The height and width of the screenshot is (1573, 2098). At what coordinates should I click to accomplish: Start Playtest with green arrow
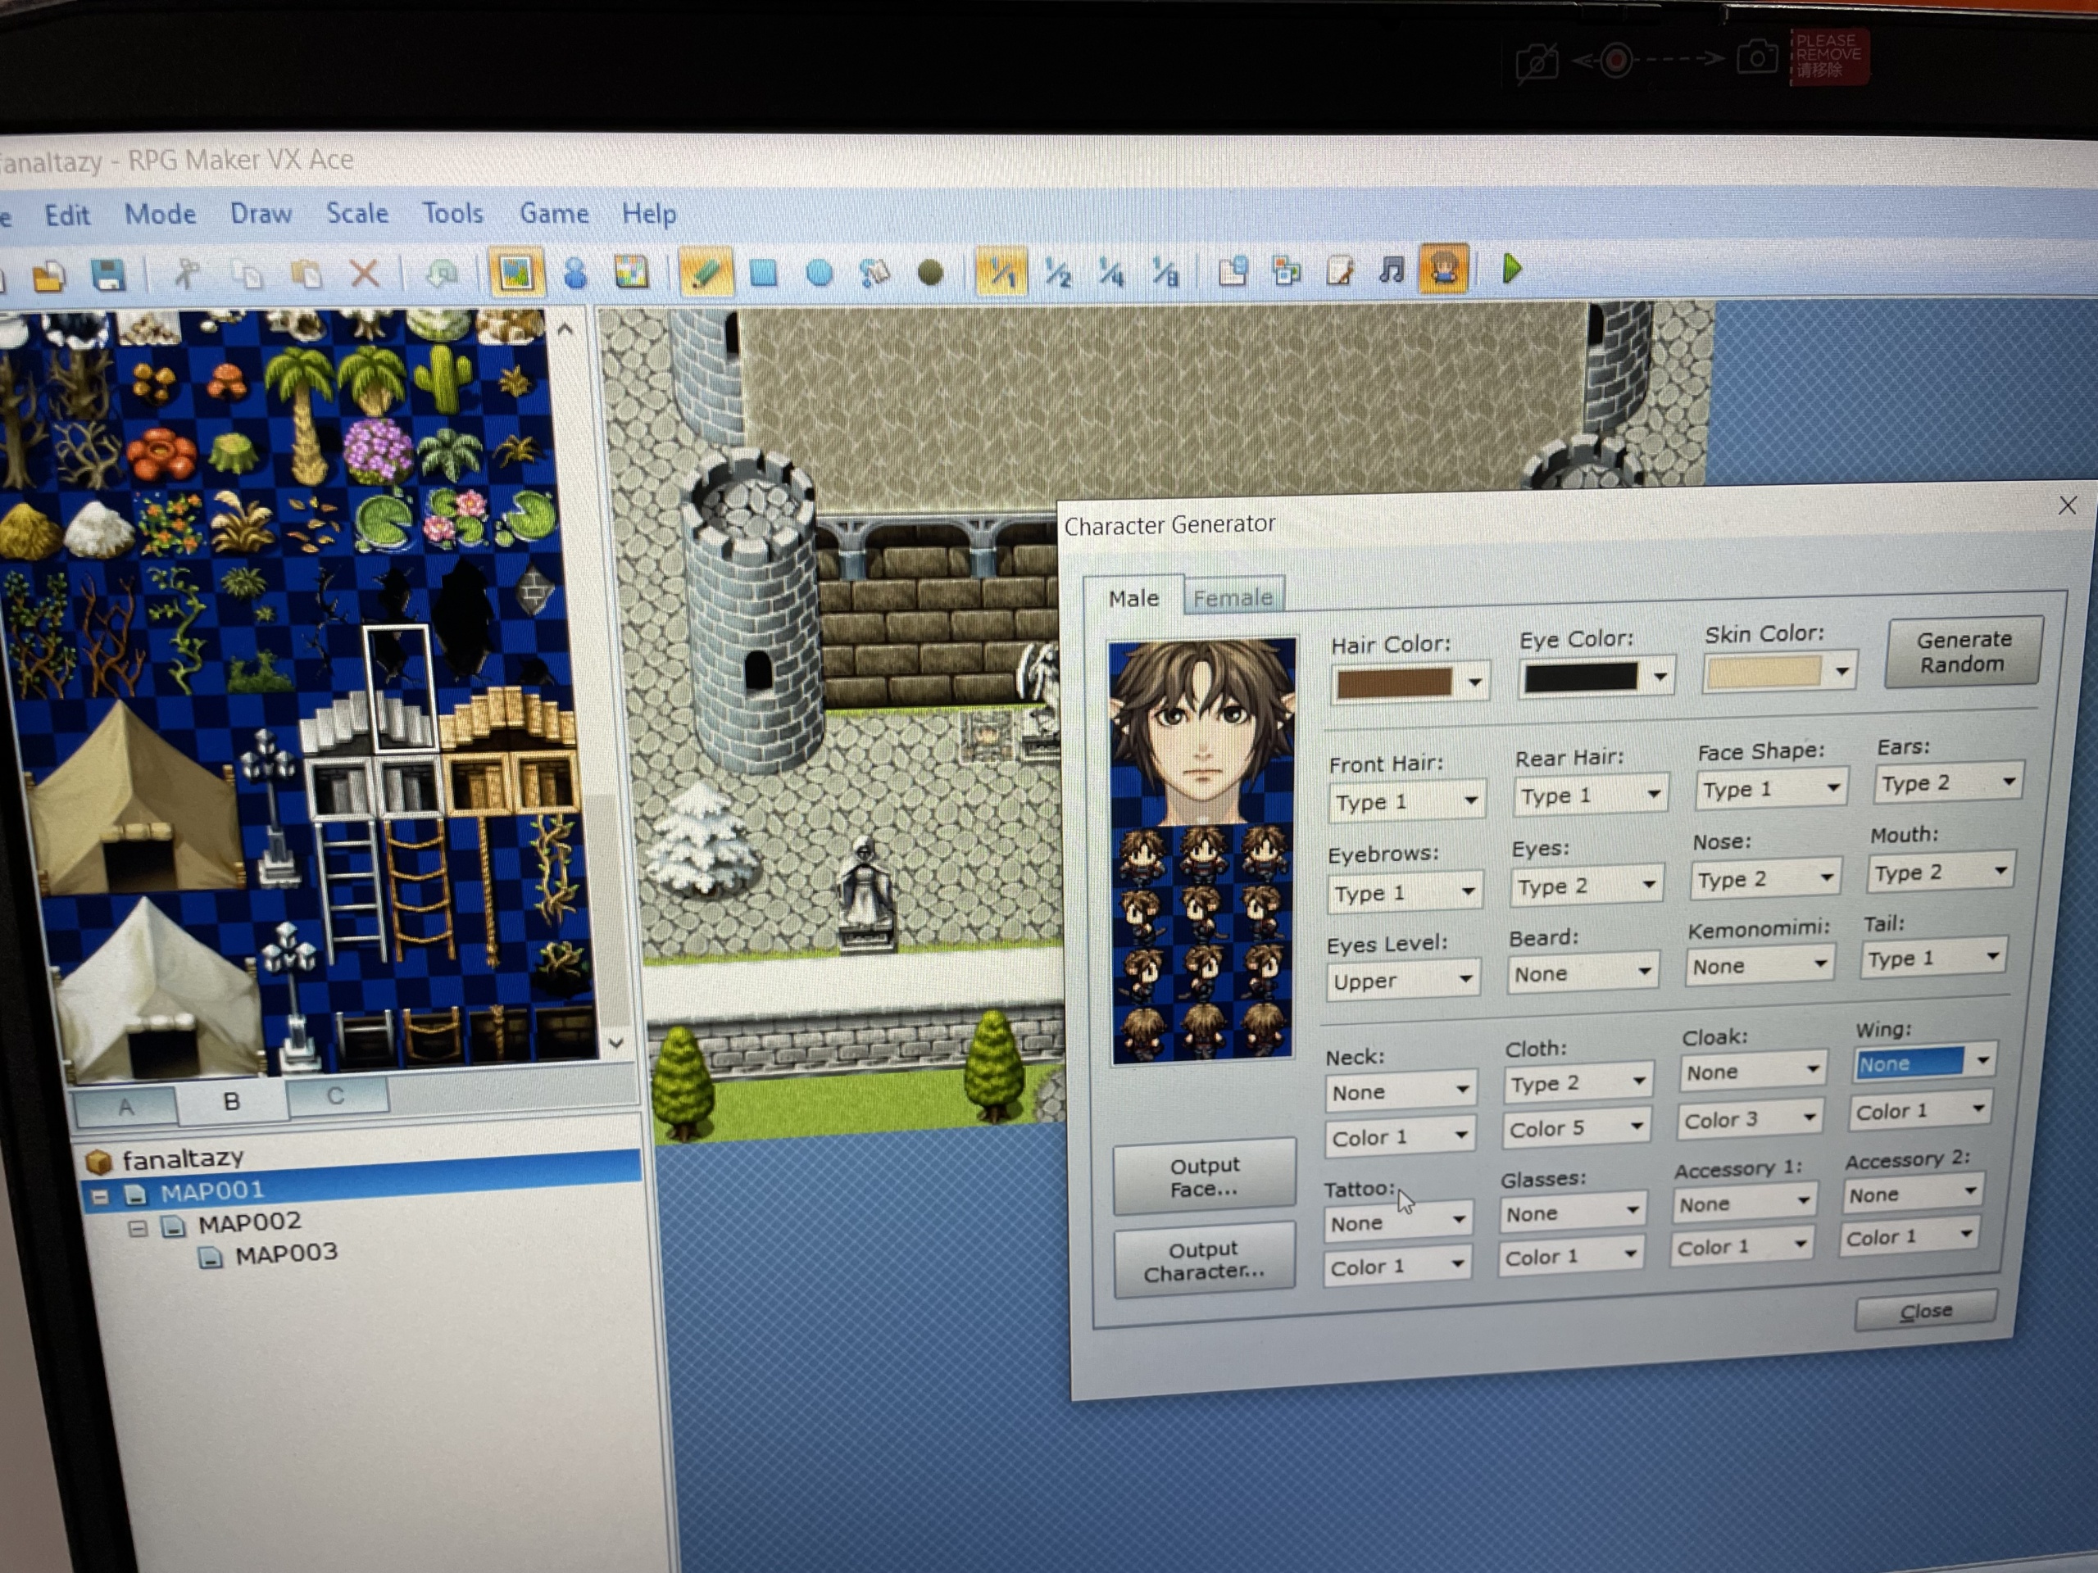click(1512, 270)
